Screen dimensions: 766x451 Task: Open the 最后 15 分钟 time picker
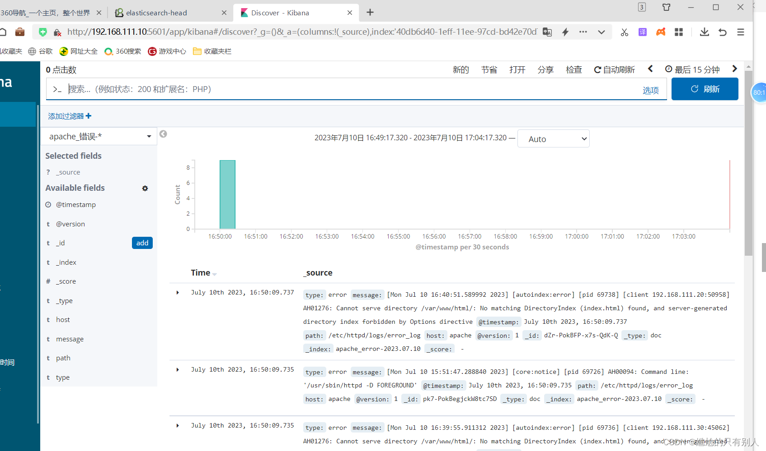692,69
